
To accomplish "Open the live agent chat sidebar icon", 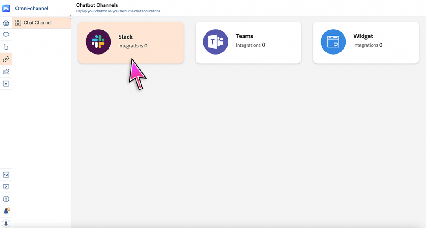I will [6, 71].
